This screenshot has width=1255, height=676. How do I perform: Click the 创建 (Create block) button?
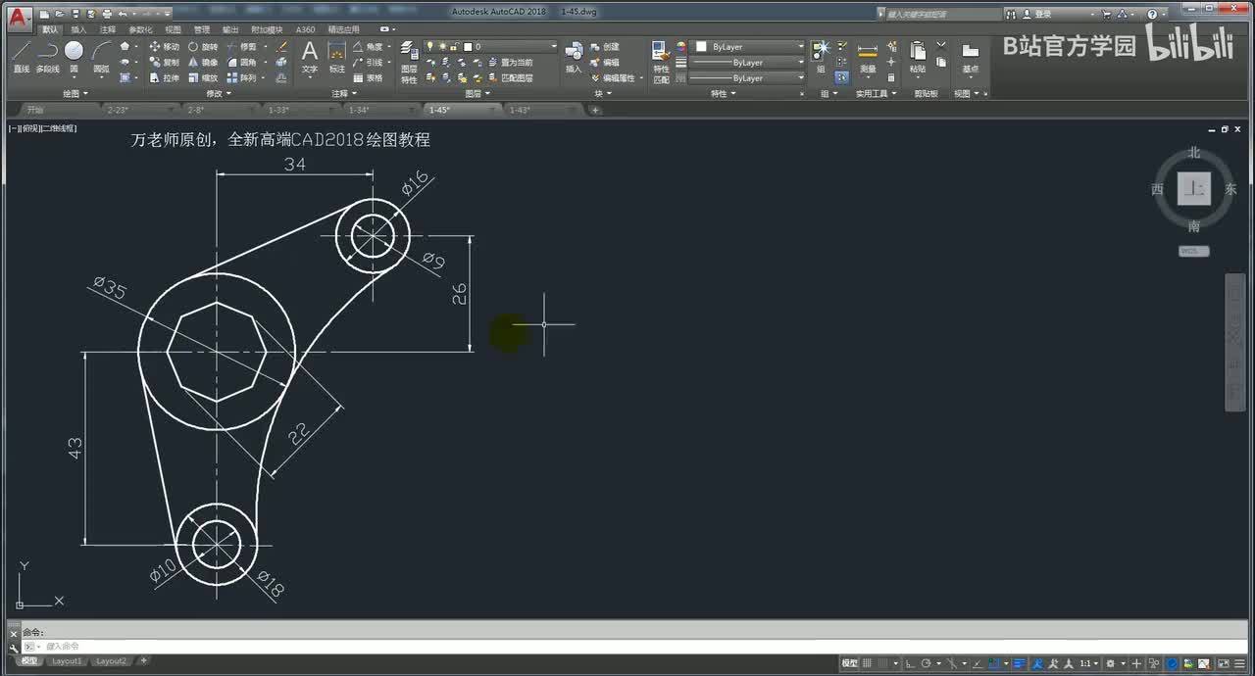605,46
